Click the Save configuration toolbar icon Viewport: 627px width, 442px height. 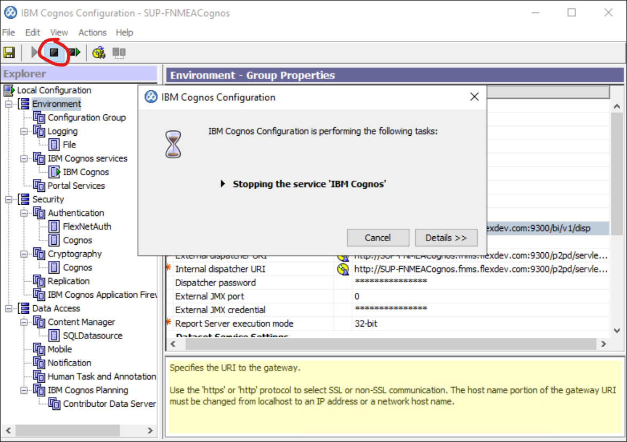9,52
